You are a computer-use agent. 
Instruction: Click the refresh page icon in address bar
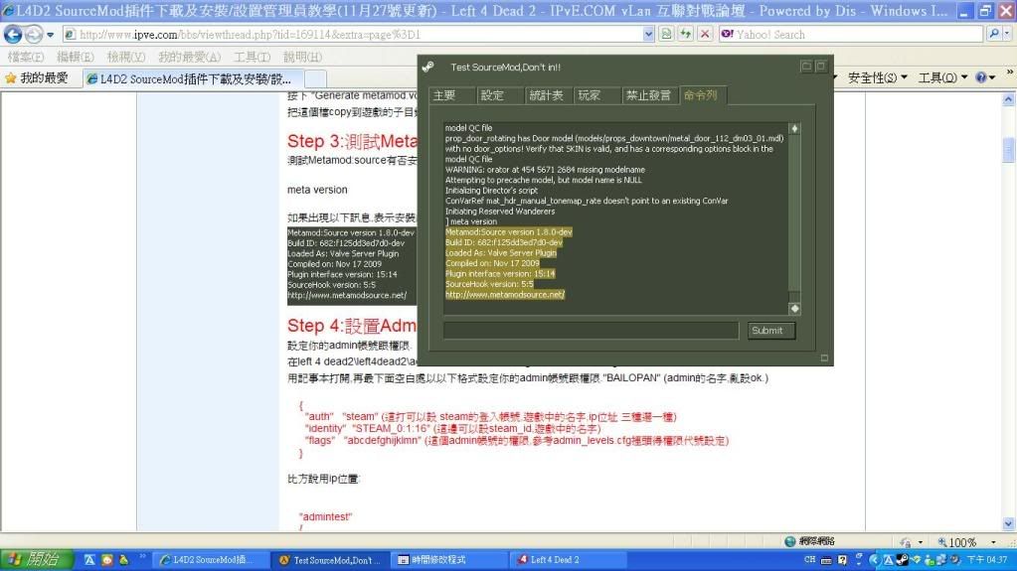[x=685, y=34]
